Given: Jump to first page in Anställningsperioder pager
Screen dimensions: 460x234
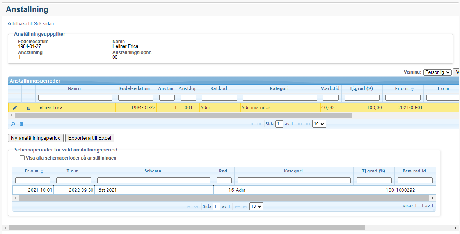Looking at the screenshot, I should [x=251, y=124].
